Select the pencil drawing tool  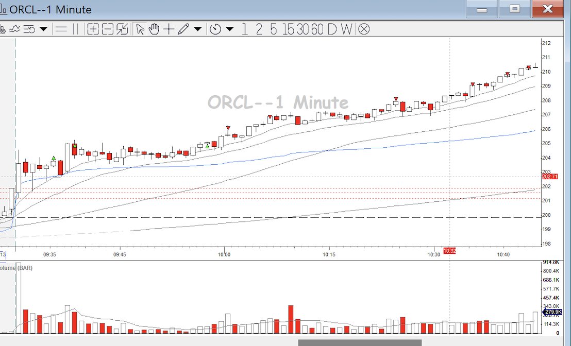(183, 29)
